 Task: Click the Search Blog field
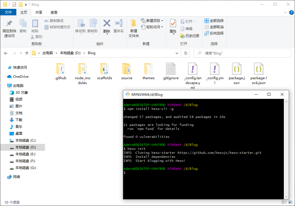click(242, 53)
